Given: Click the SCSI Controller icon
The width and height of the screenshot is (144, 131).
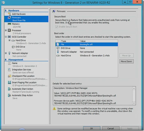Looking at the screenshot, I should pyautogui.click(x=9, y=37).
